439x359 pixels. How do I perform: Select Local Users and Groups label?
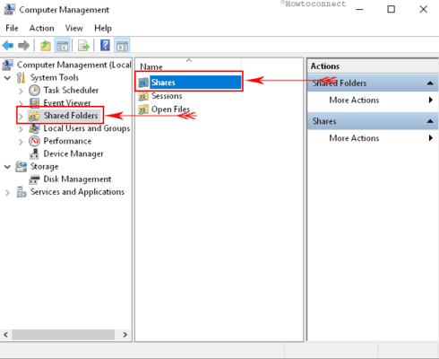click(x=87, y=128)
